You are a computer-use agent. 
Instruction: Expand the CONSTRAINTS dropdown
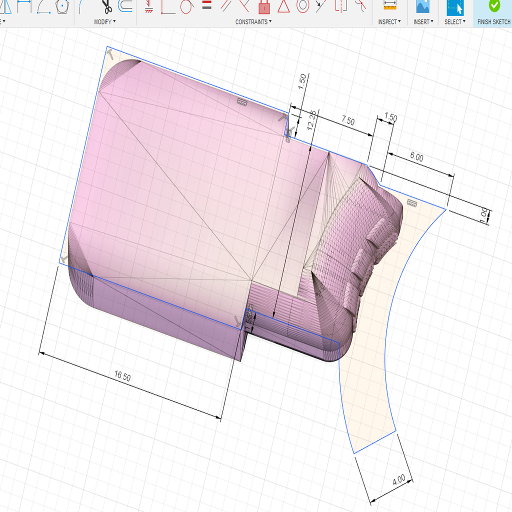pos(253,22)
